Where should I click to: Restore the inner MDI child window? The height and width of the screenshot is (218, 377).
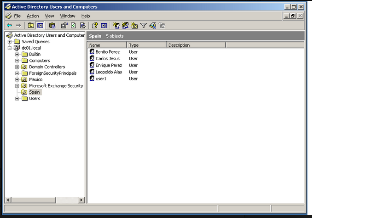(x=293, y=16)
